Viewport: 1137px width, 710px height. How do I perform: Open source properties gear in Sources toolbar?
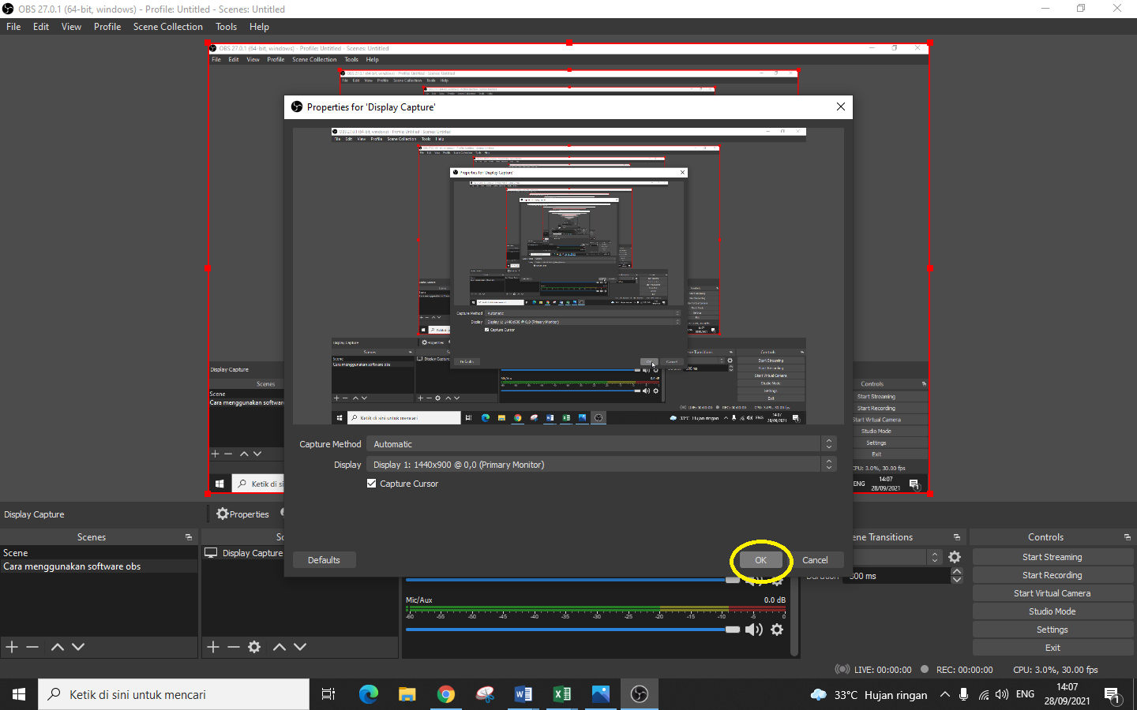point(254,647)
